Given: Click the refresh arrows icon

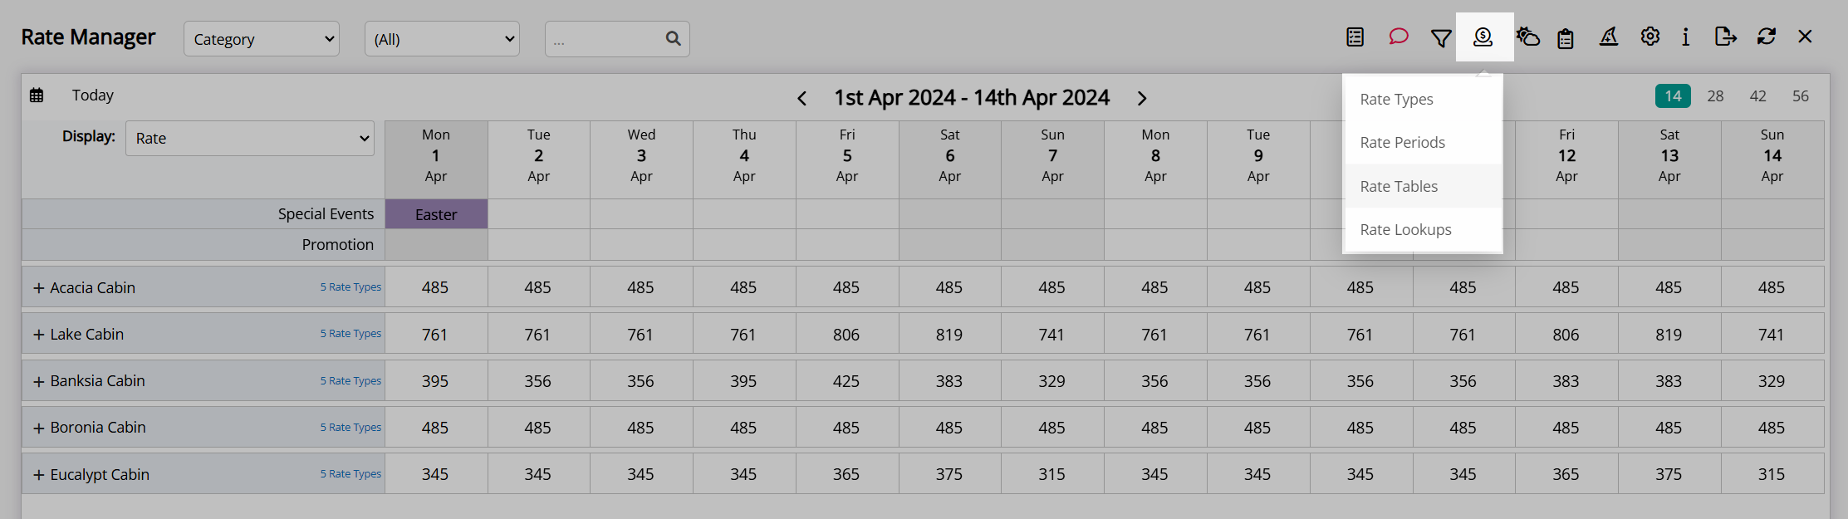Looking at the screenshot, I should tap(1767, 37).
